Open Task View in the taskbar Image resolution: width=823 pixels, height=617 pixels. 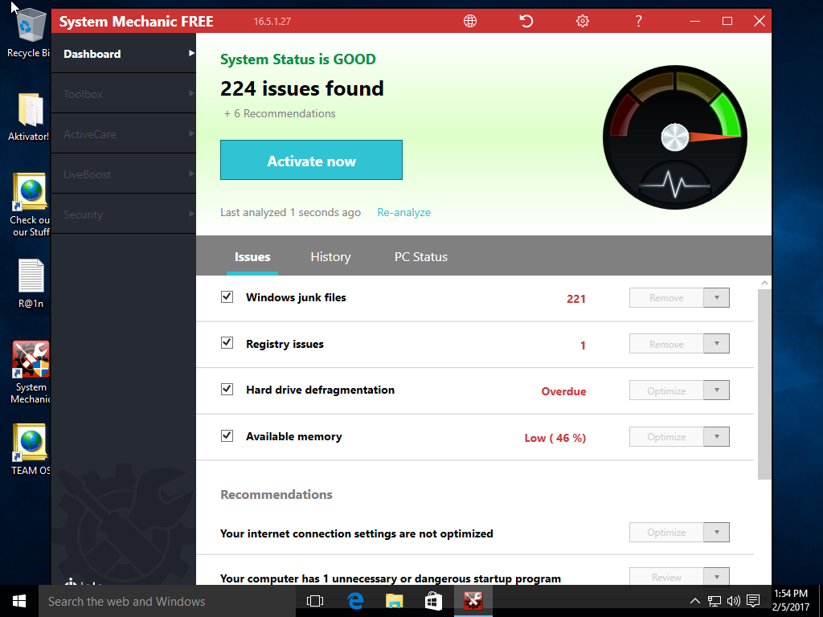[315, 601]
